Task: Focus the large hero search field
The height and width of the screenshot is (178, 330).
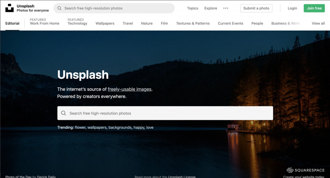Action: (165, 113)
